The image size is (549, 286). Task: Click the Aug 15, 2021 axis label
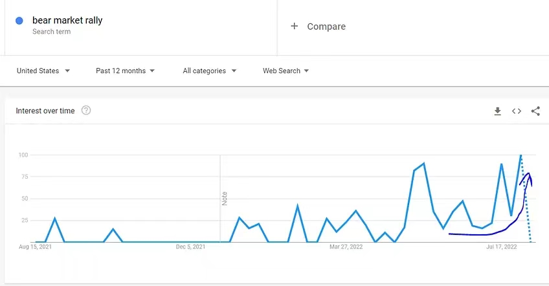tap(35, 247)
